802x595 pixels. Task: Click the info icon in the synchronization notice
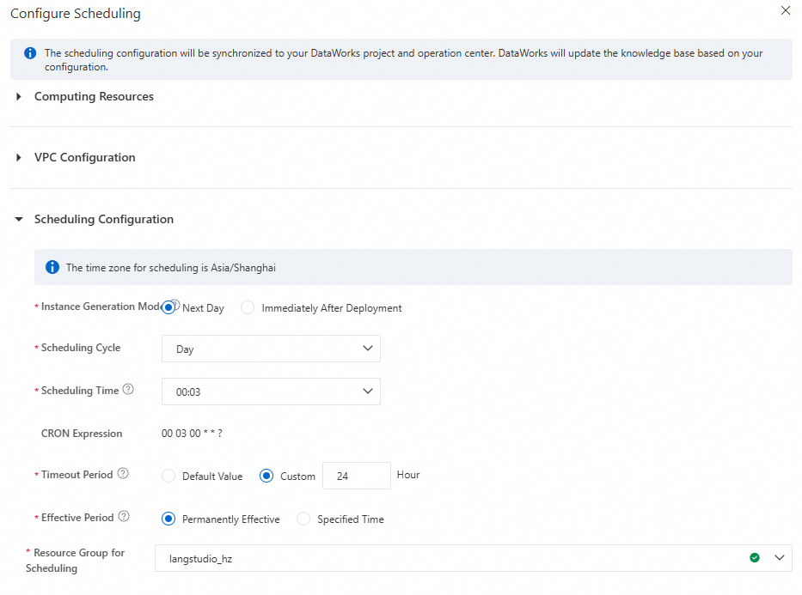[30, 53]
